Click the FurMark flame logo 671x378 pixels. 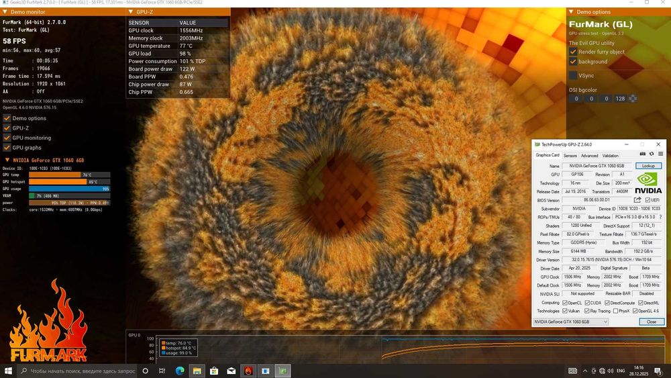(x=48, y=320)
